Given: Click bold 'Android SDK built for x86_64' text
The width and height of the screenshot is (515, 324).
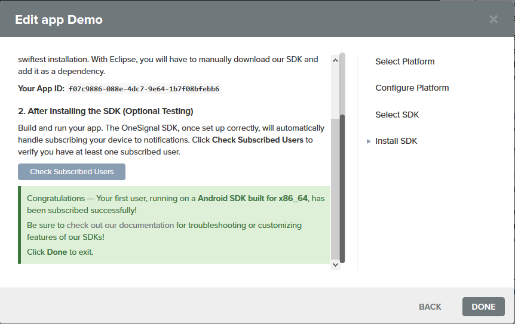Looking at the screenshot, I should point(253,198).
